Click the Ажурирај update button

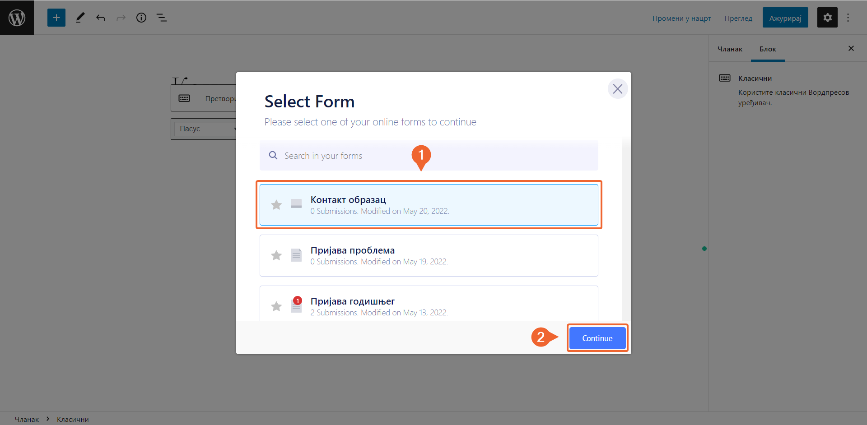[785, 18]
